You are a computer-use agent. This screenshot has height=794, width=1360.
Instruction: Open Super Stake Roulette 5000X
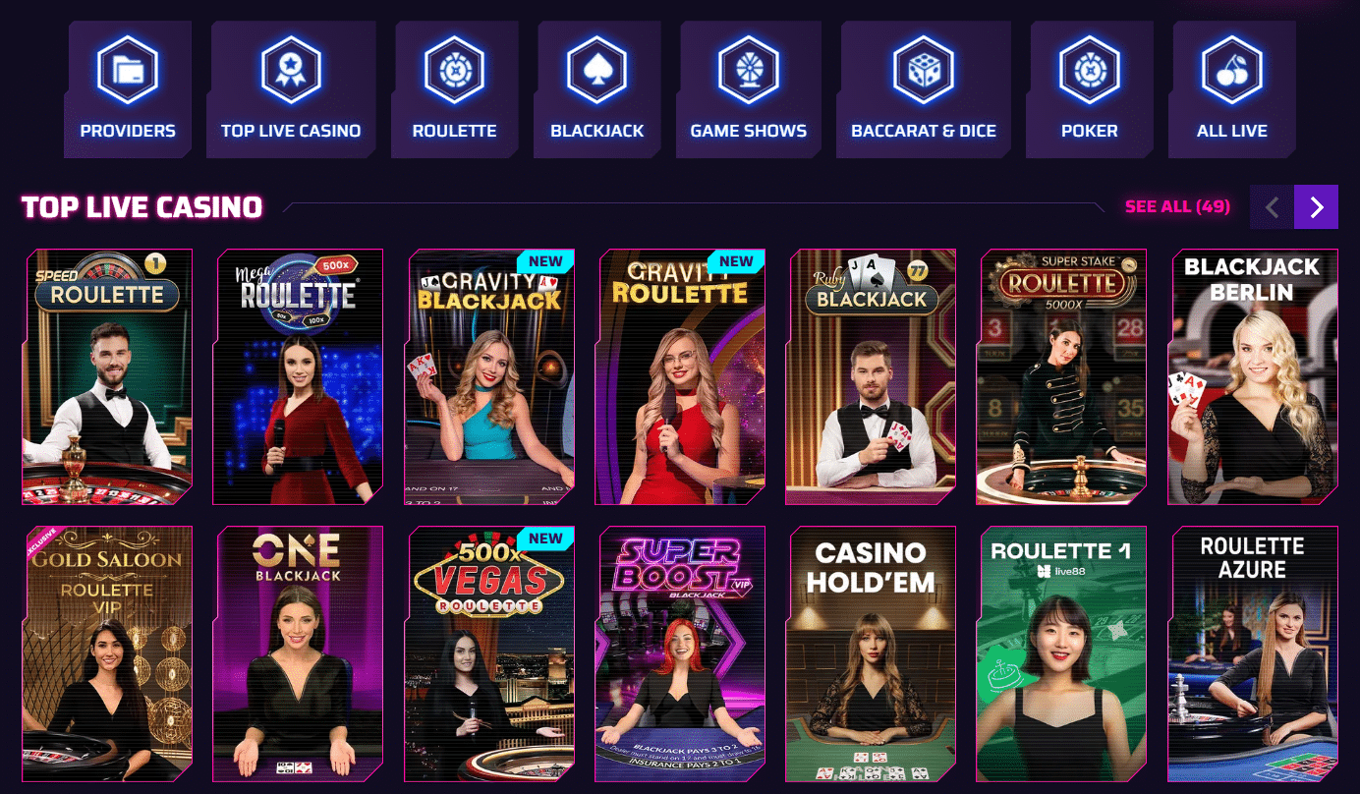(1062, 377)
